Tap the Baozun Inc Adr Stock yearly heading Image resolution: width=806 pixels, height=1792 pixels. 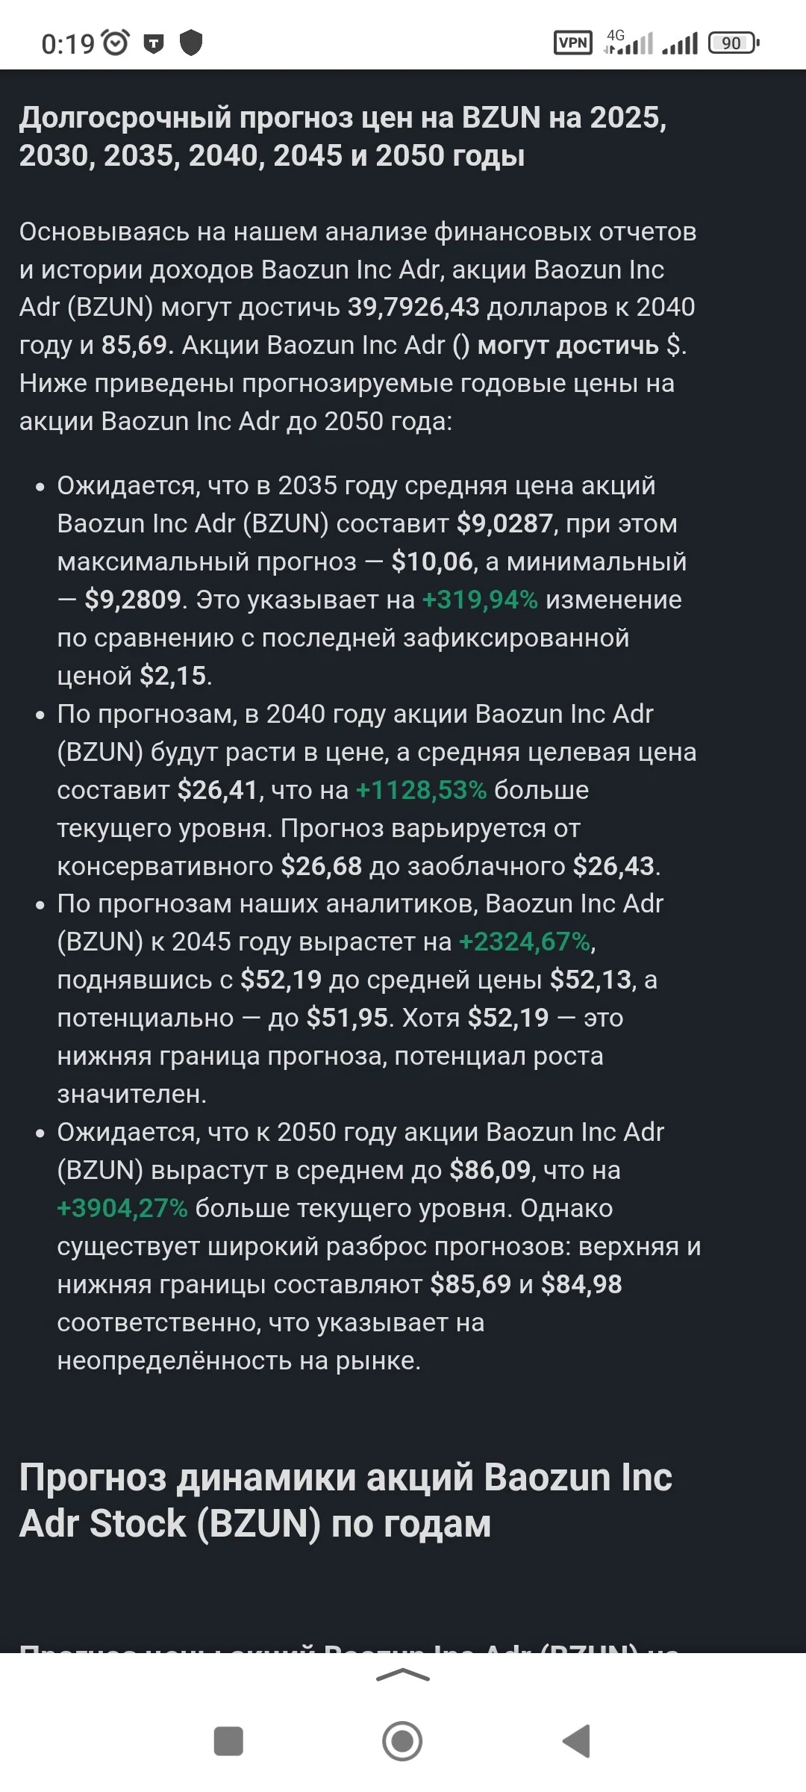pyautogui.click(x=346, y=1500)
